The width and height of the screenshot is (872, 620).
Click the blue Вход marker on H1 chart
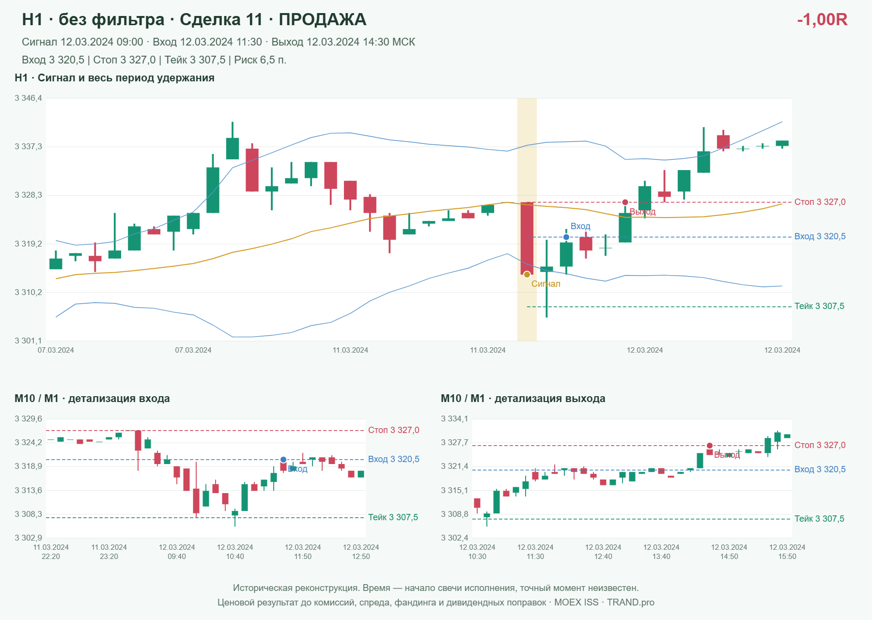[x=566, y=237]
